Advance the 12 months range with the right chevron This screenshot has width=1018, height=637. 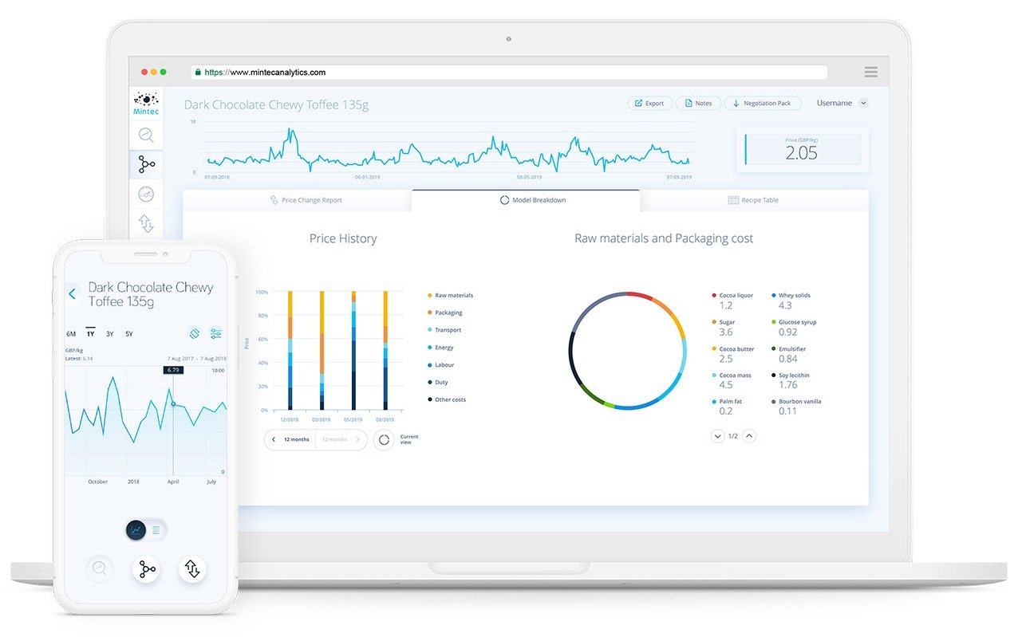tap(359, 439)
